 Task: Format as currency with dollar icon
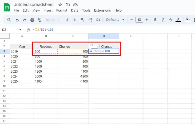pyautogui.click(x=67, y=20)
